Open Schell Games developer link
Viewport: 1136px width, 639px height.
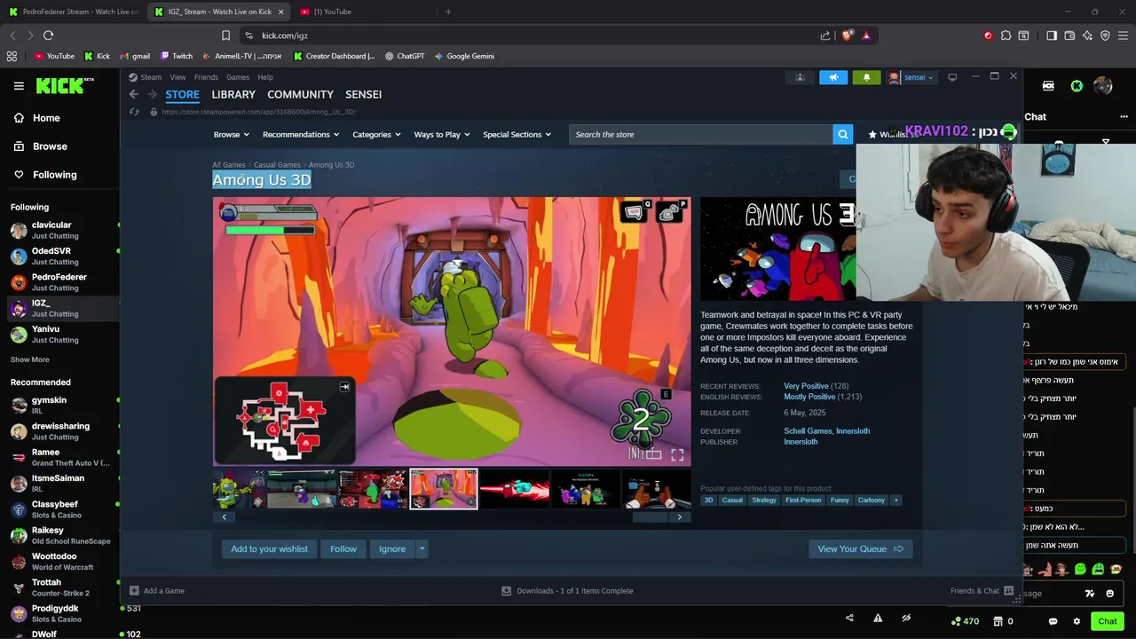[808, 431]
